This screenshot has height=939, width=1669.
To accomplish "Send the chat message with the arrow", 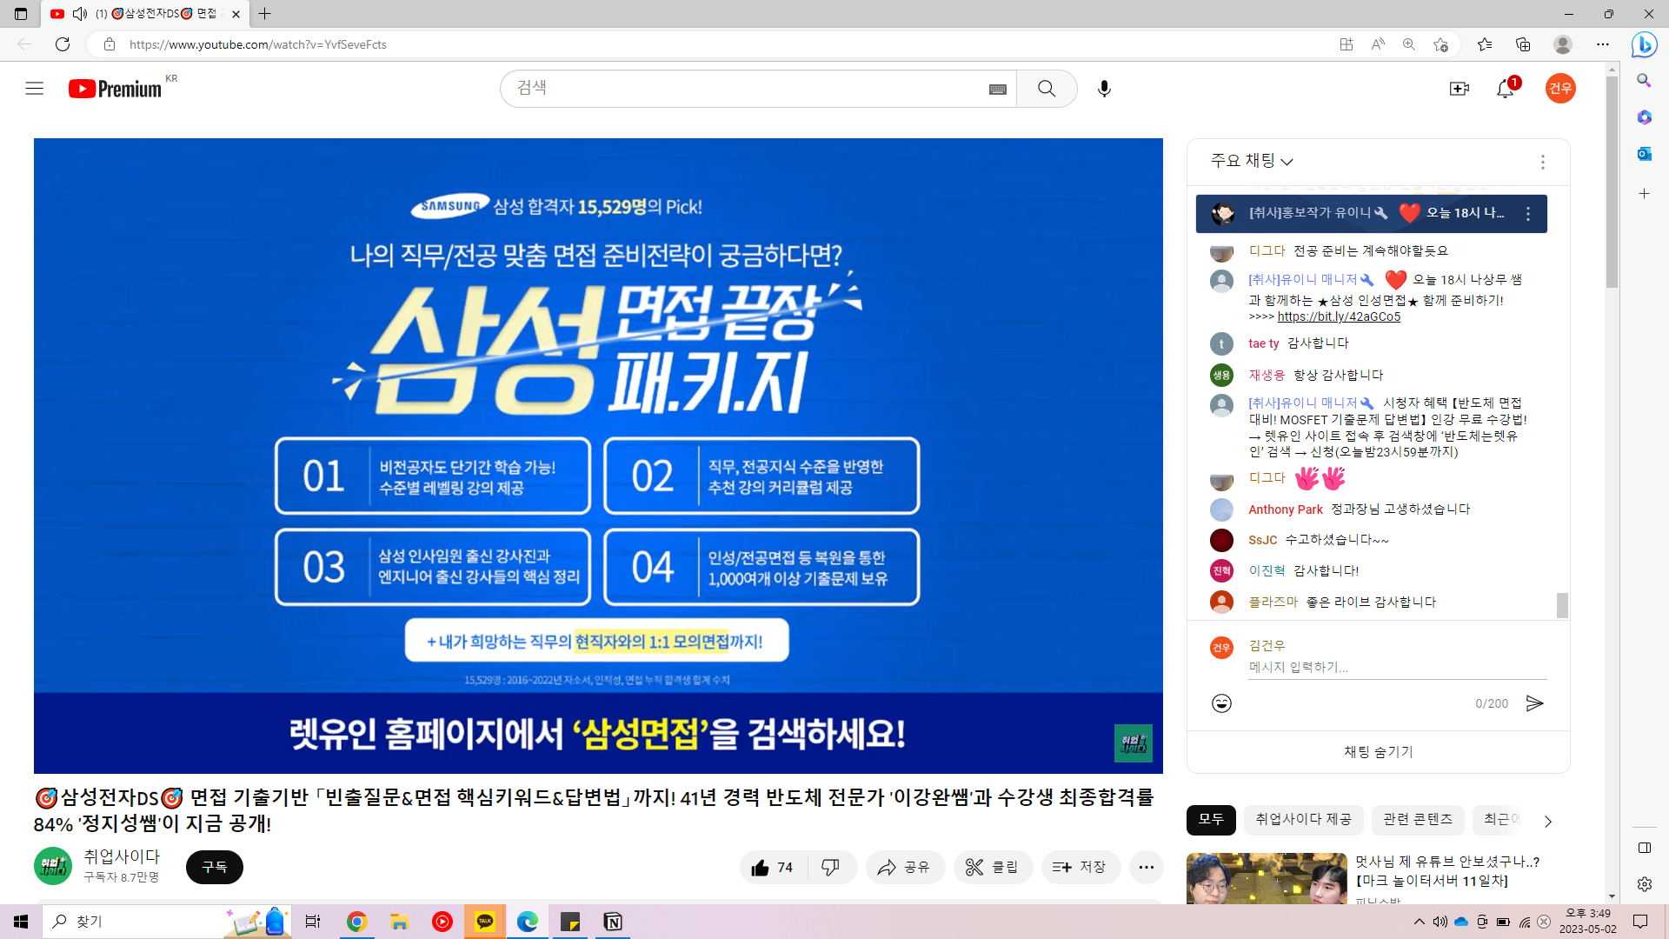I will 1534,703.
